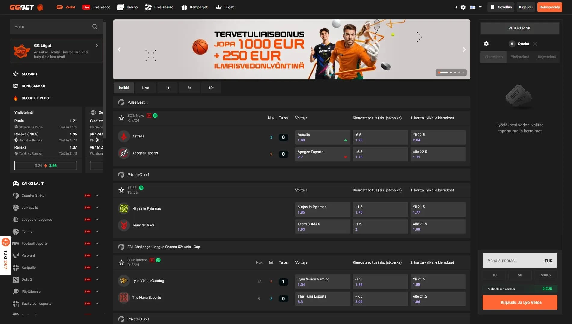Viewport: 572px width, 324px height.
Task: Select the Kaikki filter tab
Action: point(124,88)
